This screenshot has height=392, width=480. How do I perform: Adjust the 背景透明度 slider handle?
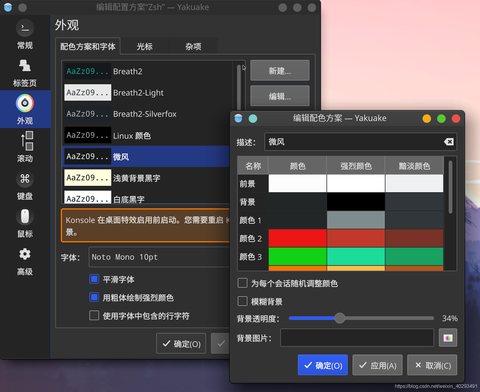tap(340, 318)
